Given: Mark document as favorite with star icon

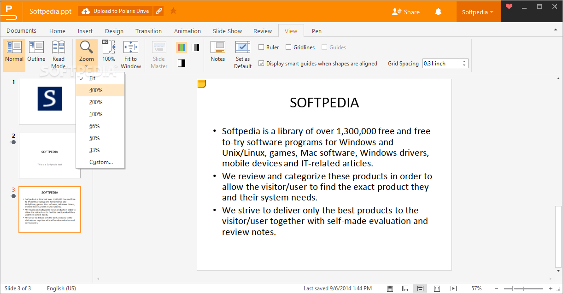Looking at the screenshot, I should (x=173, y=11).
